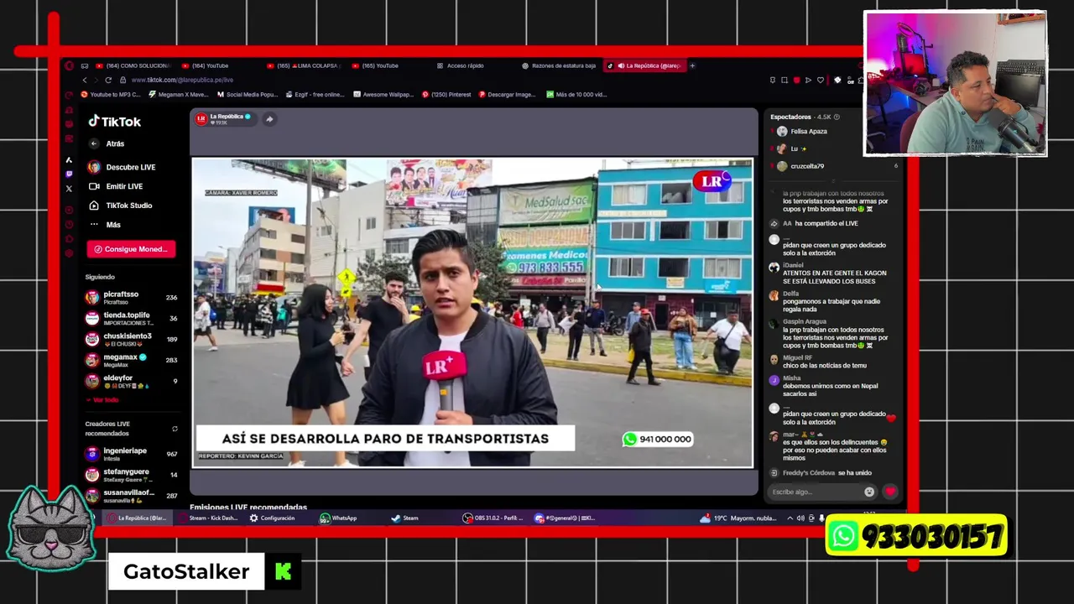
Task: Open X icon in Opera sidebar
Action: point(69,189)
